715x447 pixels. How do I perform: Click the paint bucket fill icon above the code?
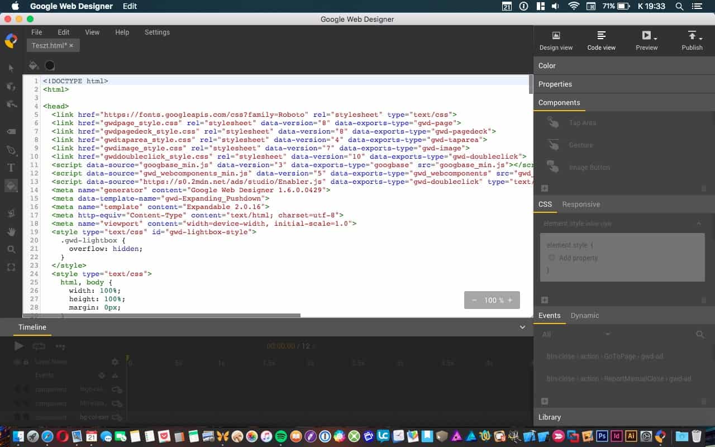tap(34, 65)
